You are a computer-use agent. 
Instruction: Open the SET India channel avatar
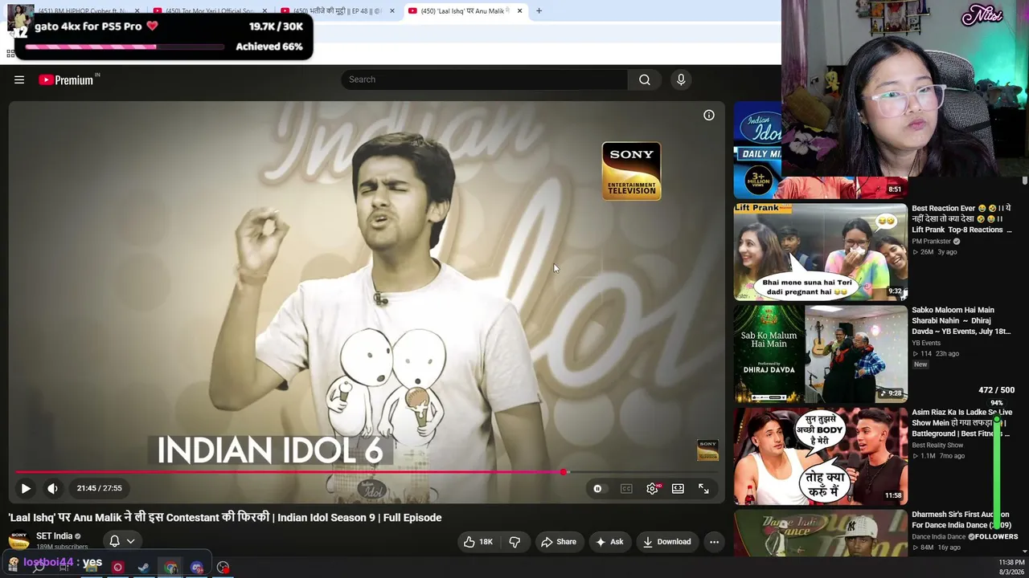[19, 541]
